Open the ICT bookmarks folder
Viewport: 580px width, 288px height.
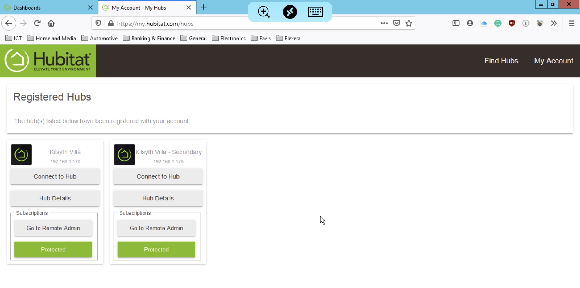pos(14,38)
